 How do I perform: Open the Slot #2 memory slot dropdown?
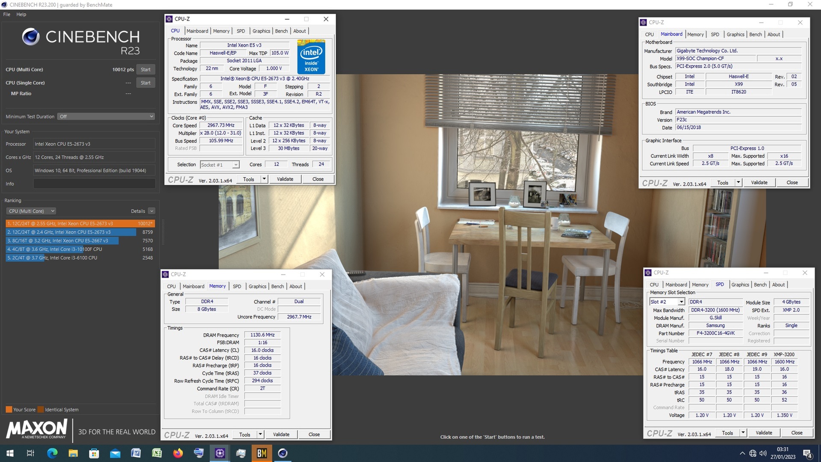[x=667, y=302]
